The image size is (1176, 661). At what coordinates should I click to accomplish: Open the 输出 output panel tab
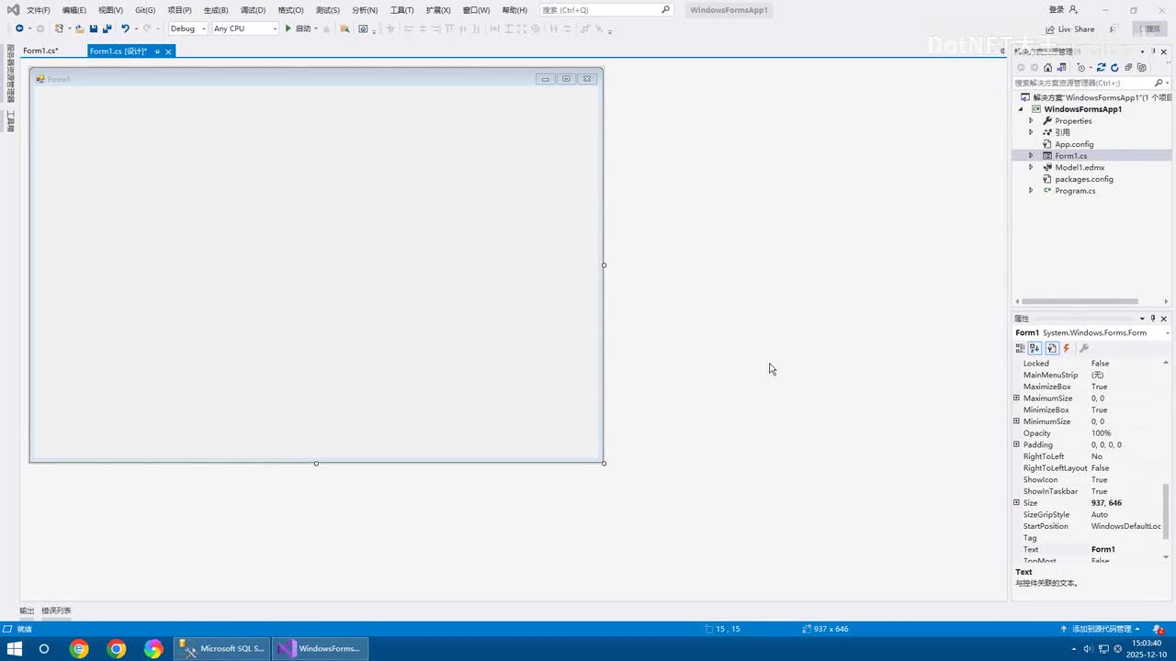27,611
